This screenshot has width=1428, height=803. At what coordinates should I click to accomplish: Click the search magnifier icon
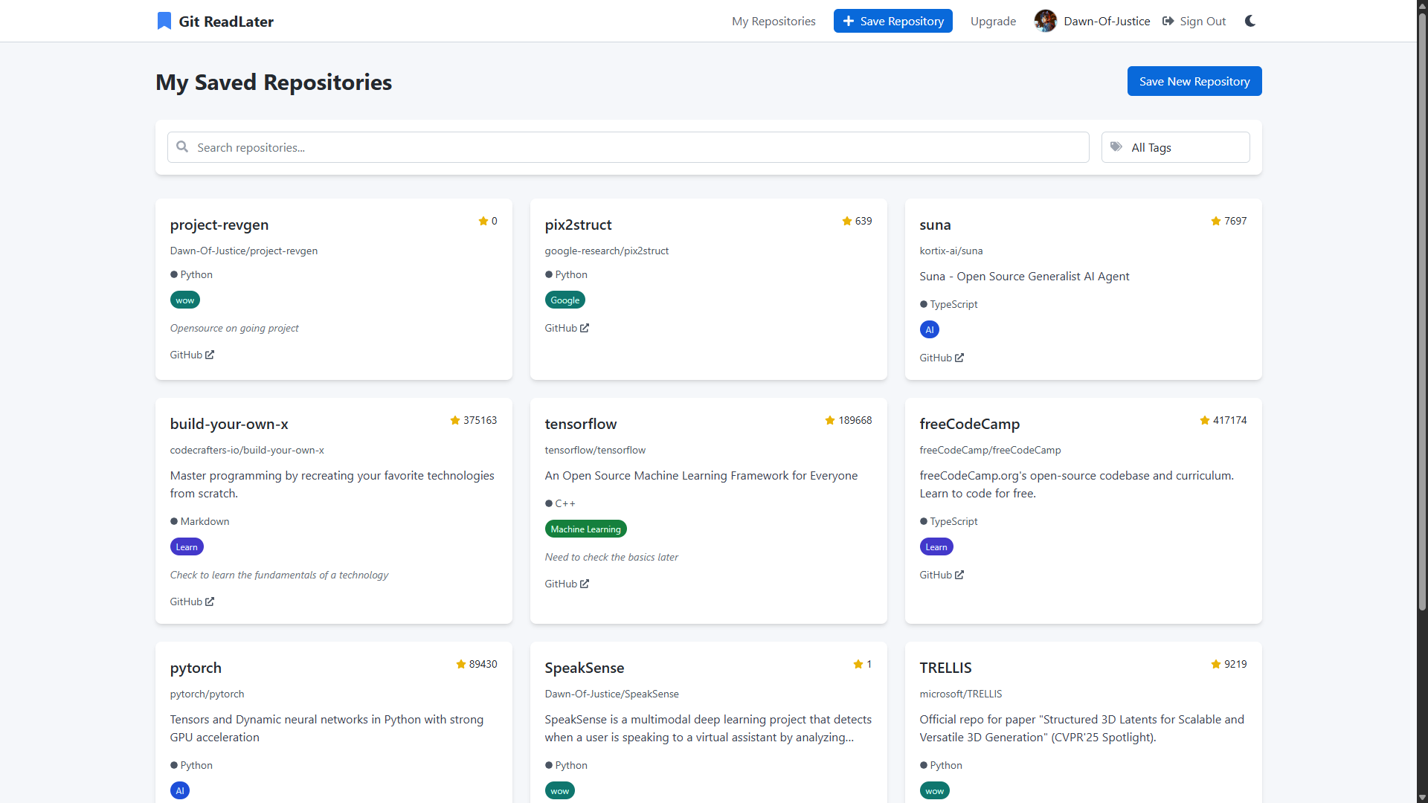pos(182,146)
